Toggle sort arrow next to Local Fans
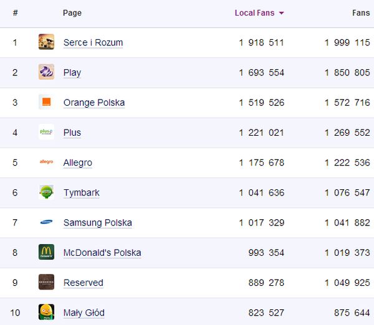The width and height of the screenshot is (374, 325). coord(282,13)
